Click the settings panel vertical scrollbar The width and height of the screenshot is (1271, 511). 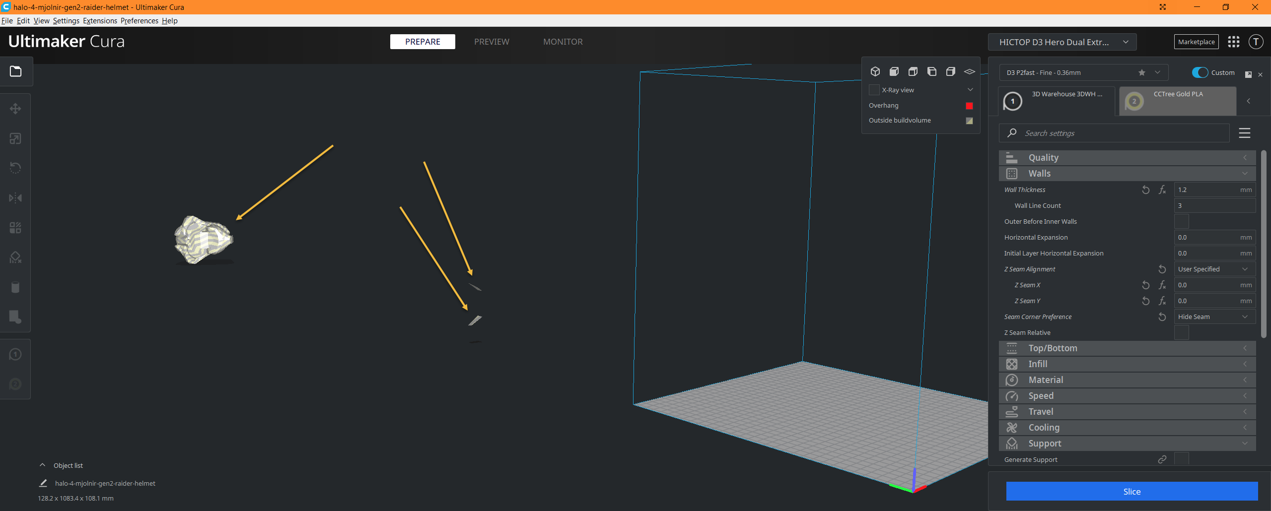(x=1264, y=244)
